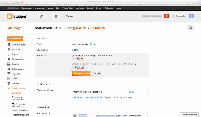Image resolution: width=201 pixels, height=117 pixels.
Task: Select Lo básico in the sidebar submenu
Action: [x=16, y=93]
